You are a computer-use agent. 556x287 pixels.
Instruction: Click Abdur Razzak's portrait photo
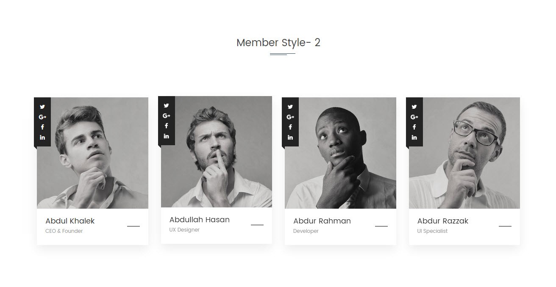(464, 153)
